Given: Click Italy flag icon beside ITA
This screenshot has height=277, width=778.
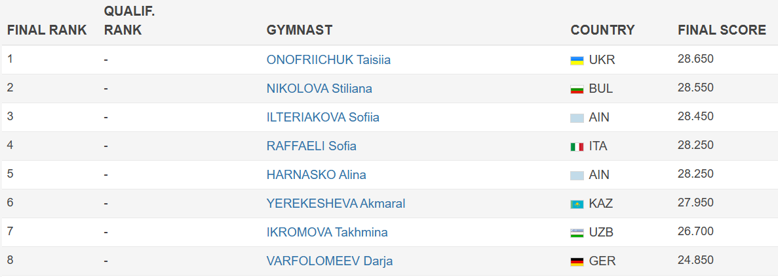Looking at the screenshot, I should pyautogui.click(x=577, y=146).
